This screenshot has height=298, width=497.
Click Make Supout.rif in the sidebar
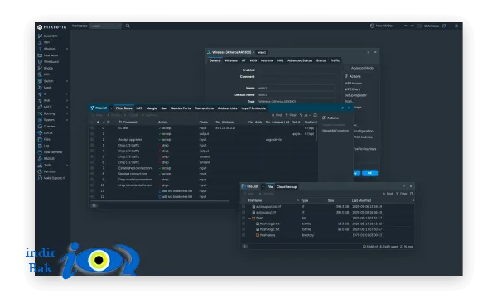(x=51, y=178)
